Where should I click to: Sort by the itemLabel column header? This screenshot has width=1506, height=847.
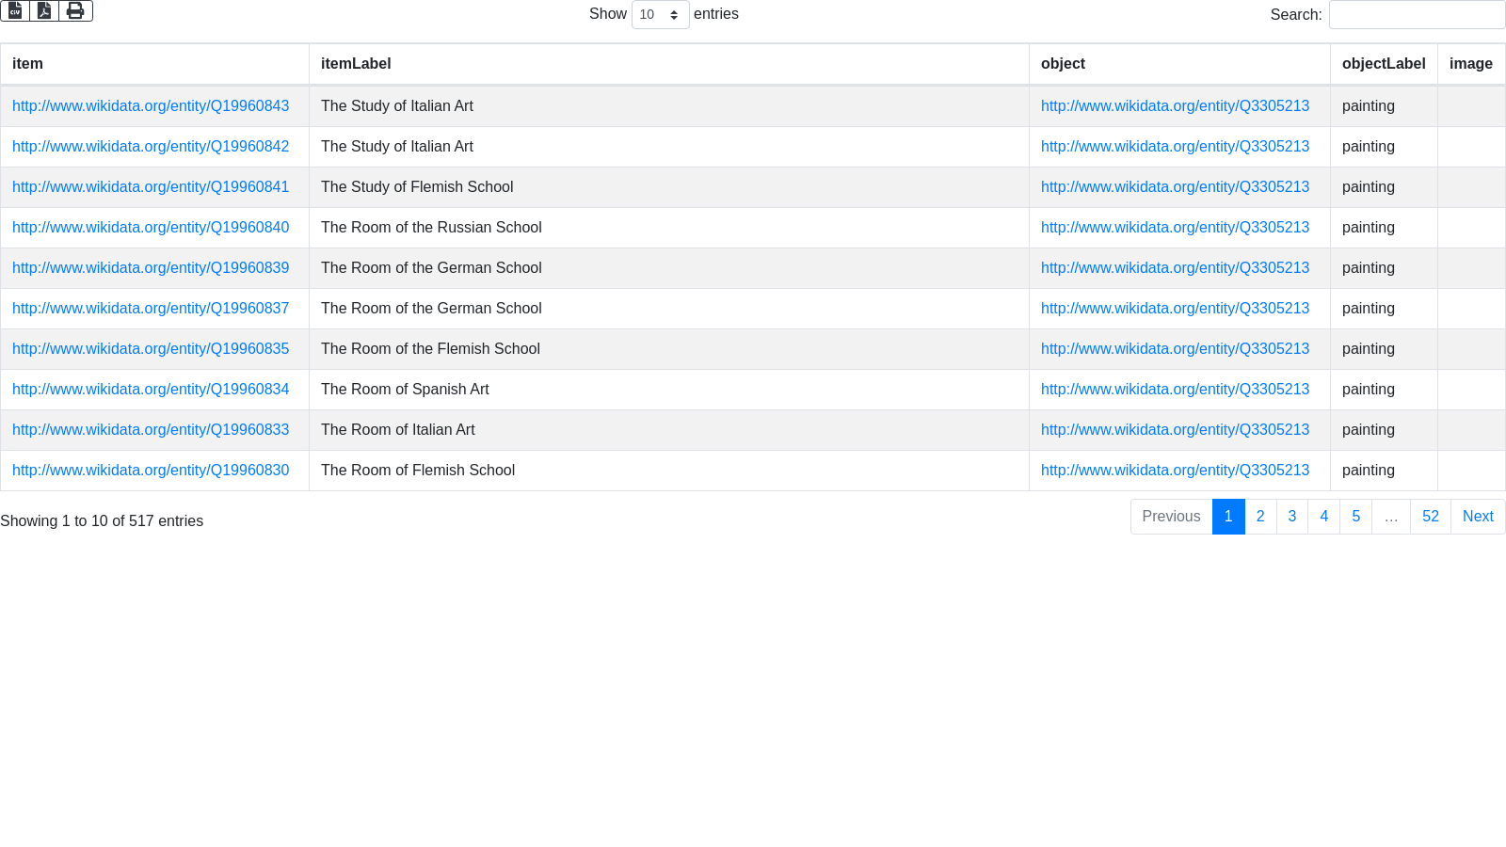click(x=356, y=64)
